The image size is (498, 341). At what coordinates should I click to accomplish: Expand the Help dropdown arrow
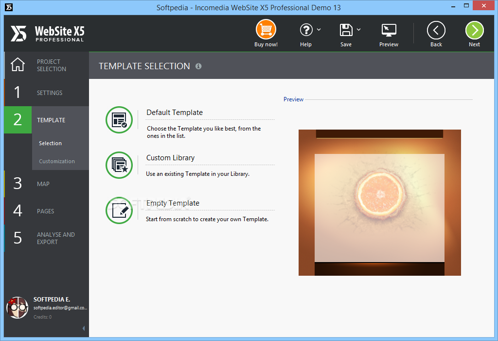click(x=319, y=30)
